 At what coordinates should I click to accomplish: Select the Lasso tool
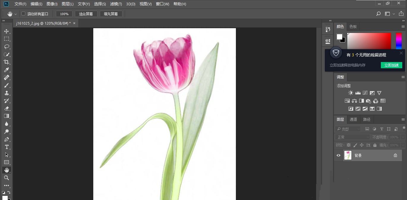[7, 47]
